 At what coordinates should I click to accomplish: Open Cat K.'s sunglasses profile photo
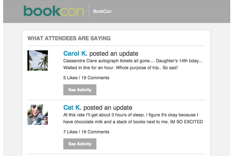pyautogui.click(x=37, y=114)
